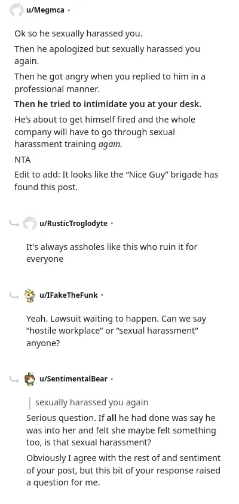Click u/IFakeTheFunk's avatar image
The height and width of the screenshot is (504, 239).
29,295
